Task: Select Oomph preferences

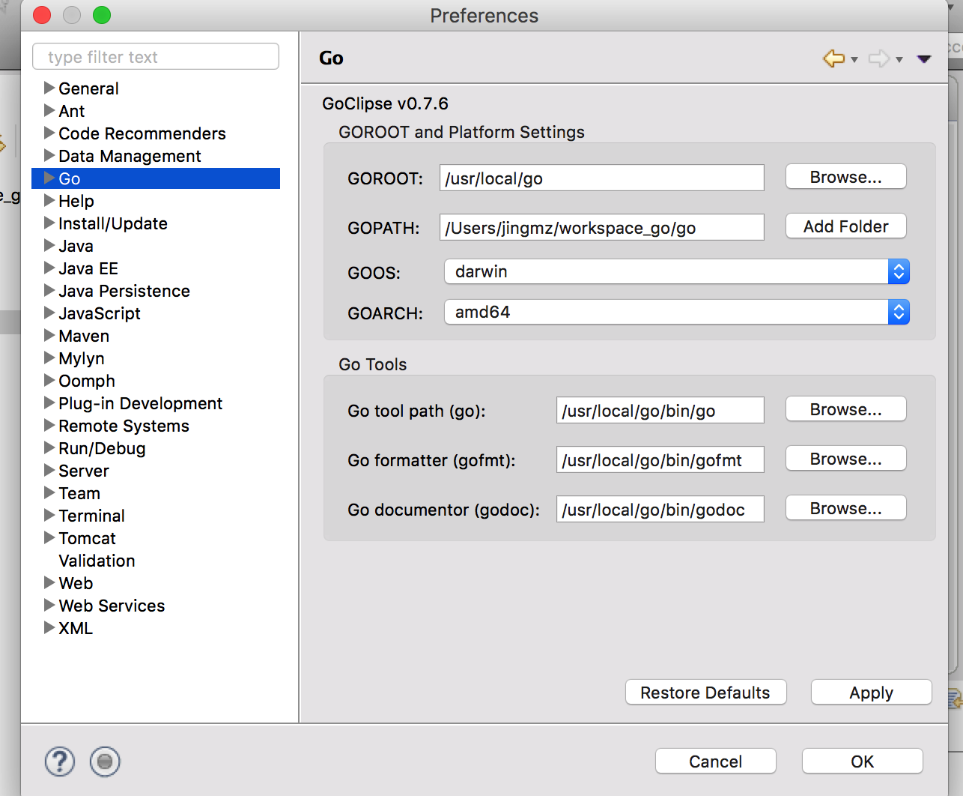Action: [87, 381]
